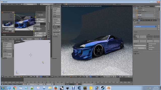Viewport: 161px width, 90px height.
Task: Toggle Use Alpha in Viewer node
Action: coord(35,28)
